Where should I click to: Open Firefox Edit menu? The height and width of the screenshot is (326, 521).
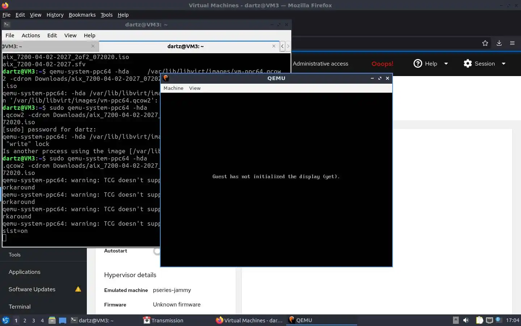(x=20, y=15)
